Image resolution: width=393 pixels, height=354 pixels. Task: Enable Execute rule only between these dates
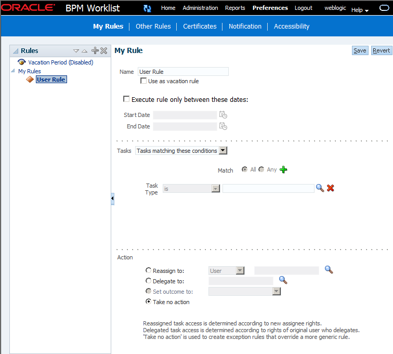click(126, 99)
